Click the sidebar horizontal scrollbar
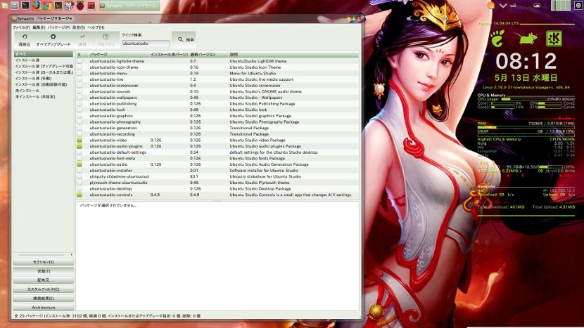This screenshot has width=584, height=328. 43,255
